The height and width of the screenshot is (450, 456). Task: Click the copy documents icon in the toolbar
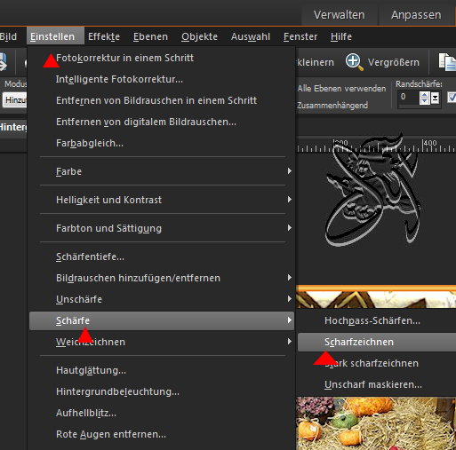click(x=447, y=62)
